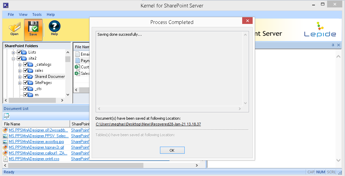
Task: Click the Document List toolbar icon
Action: pyautogui.click(x=7, y=116)
